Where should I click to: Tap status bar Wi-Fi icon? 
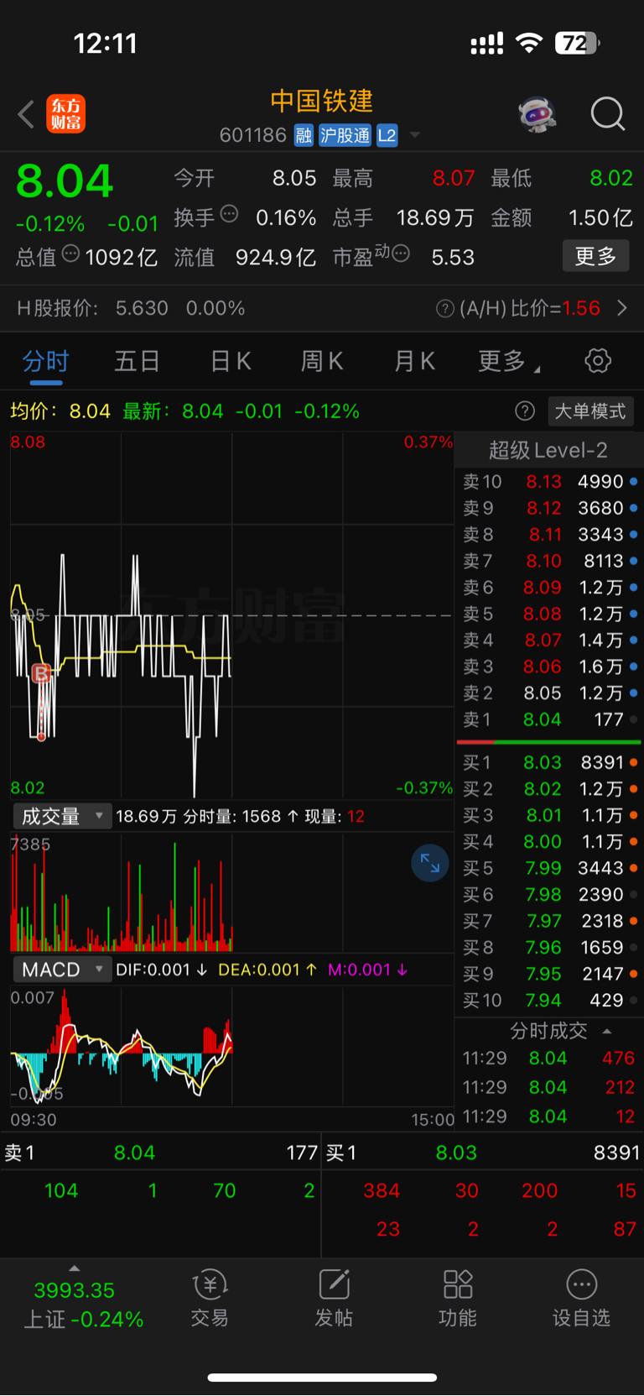[528, 43]
